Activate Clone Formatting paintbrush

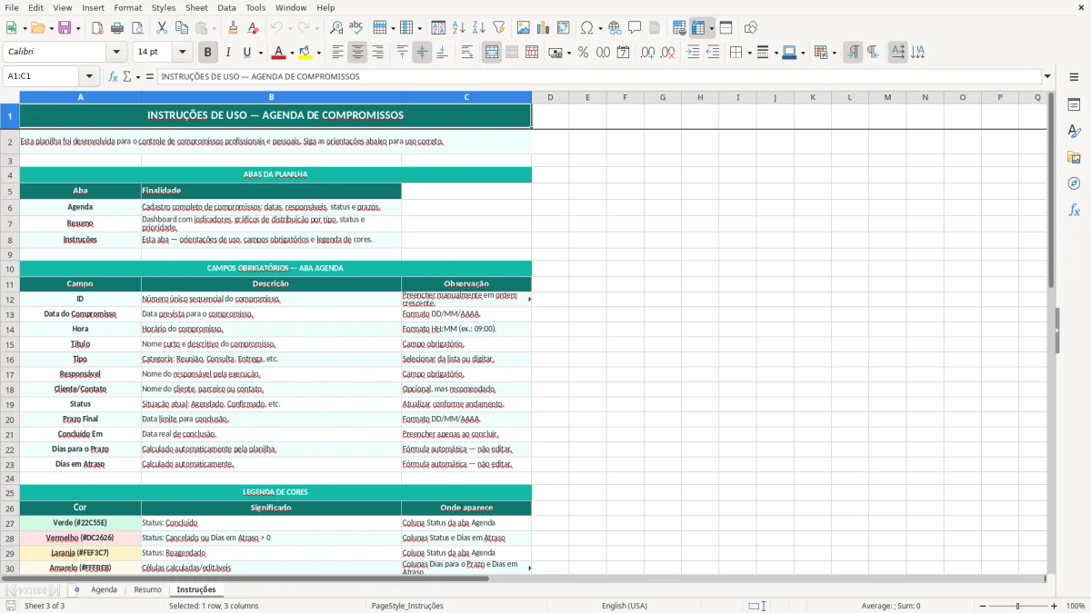point(234,28)
